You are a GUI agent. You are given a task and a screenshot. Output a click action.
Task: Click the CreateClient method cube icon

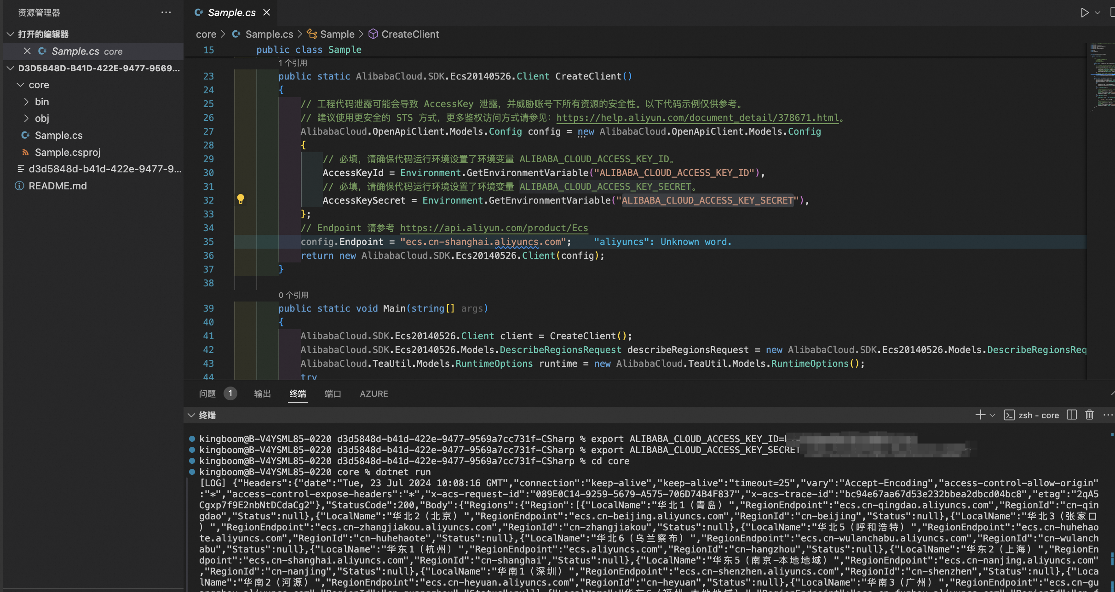point(373,34)
